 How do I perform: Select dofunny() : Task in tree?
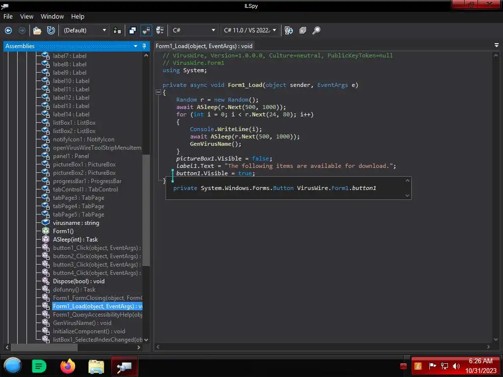(74, 290)
